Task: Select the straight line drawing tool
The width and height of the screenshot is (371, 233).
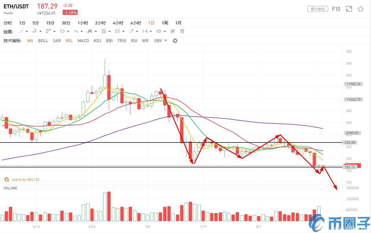Action: click(21, 31)
